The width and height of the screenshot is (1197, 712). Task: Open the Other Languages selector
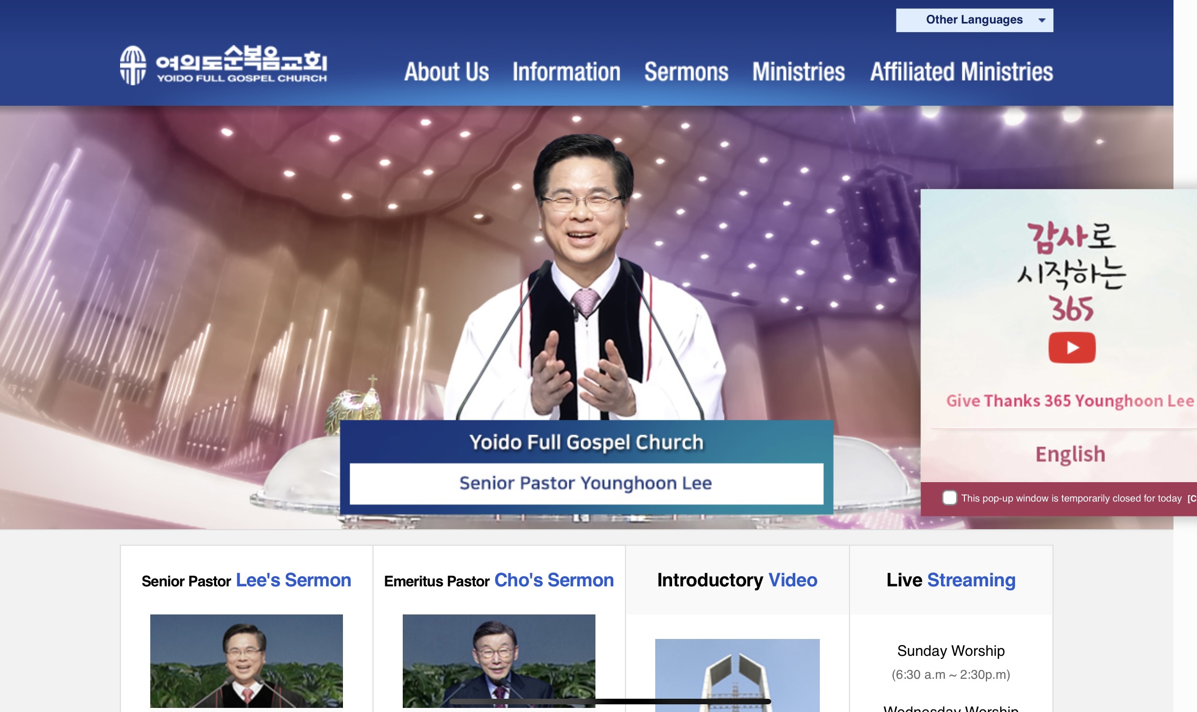point(974,20)
